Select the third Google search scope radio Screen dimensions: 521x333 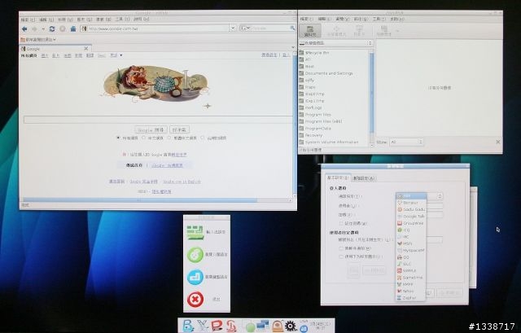[169, 138]
